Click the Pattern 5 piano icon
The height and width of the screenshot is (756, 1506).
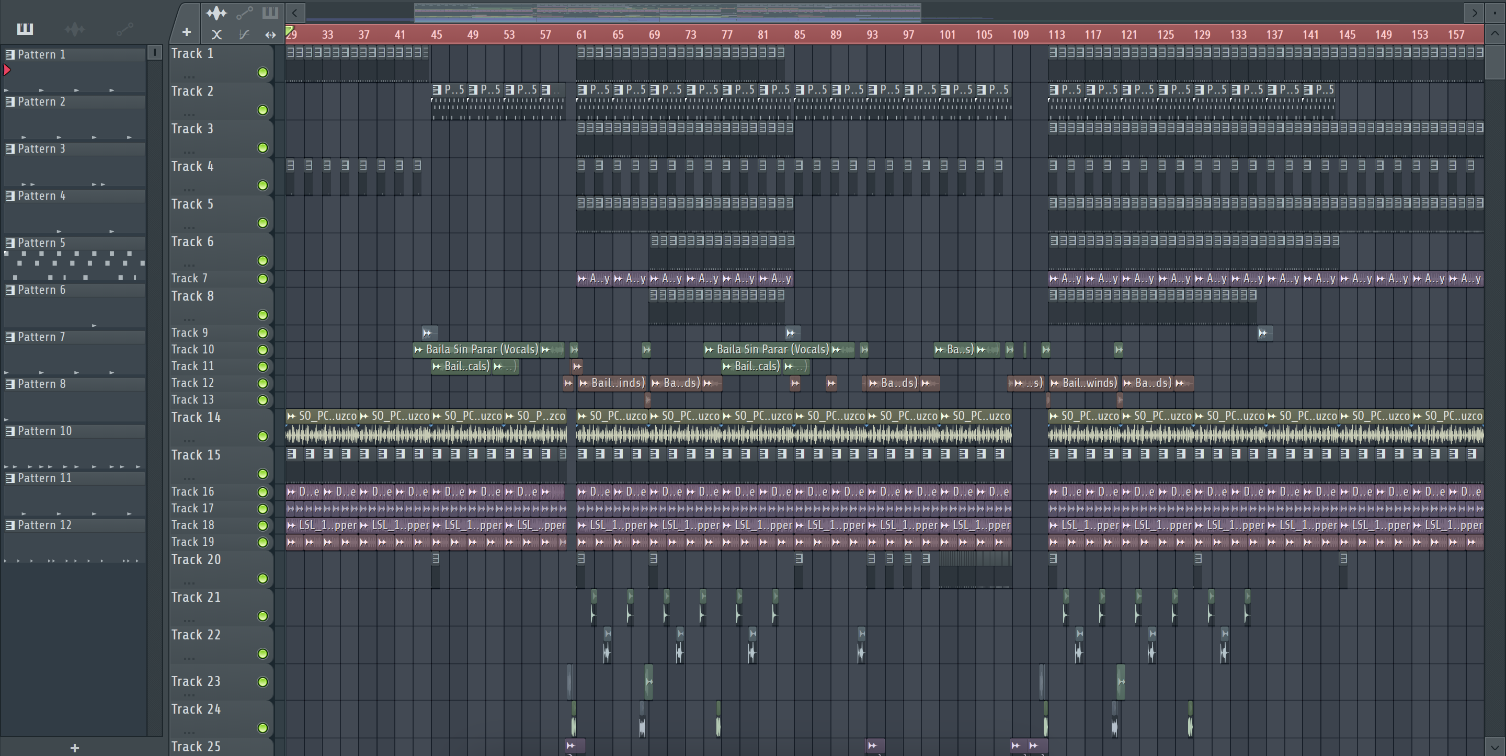[x=10, y=243]
